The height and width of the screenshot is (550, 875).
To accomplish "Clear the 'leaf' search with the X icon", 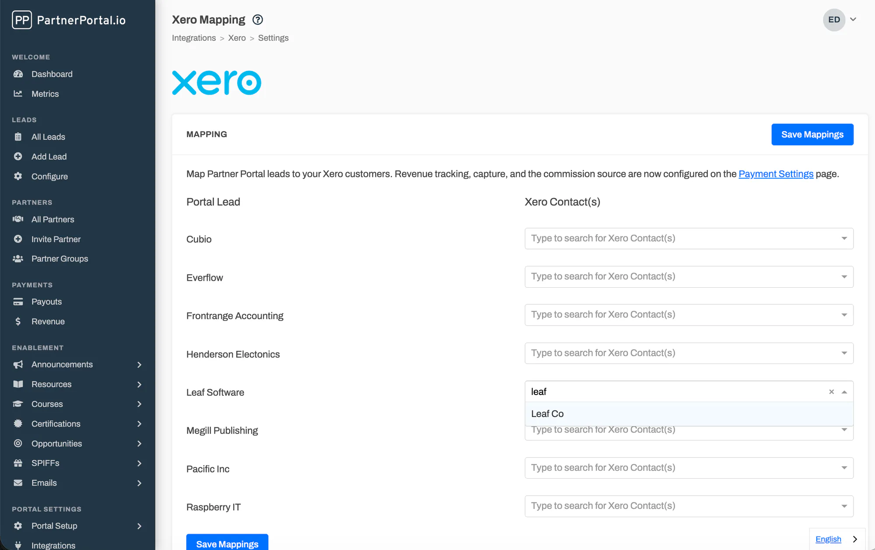I will [831, 392].
